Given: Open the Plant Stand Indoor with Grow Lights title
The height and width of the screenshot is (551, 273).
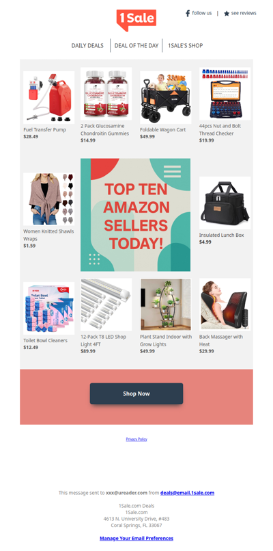Looking at the screenshot, I should (166, 340).
